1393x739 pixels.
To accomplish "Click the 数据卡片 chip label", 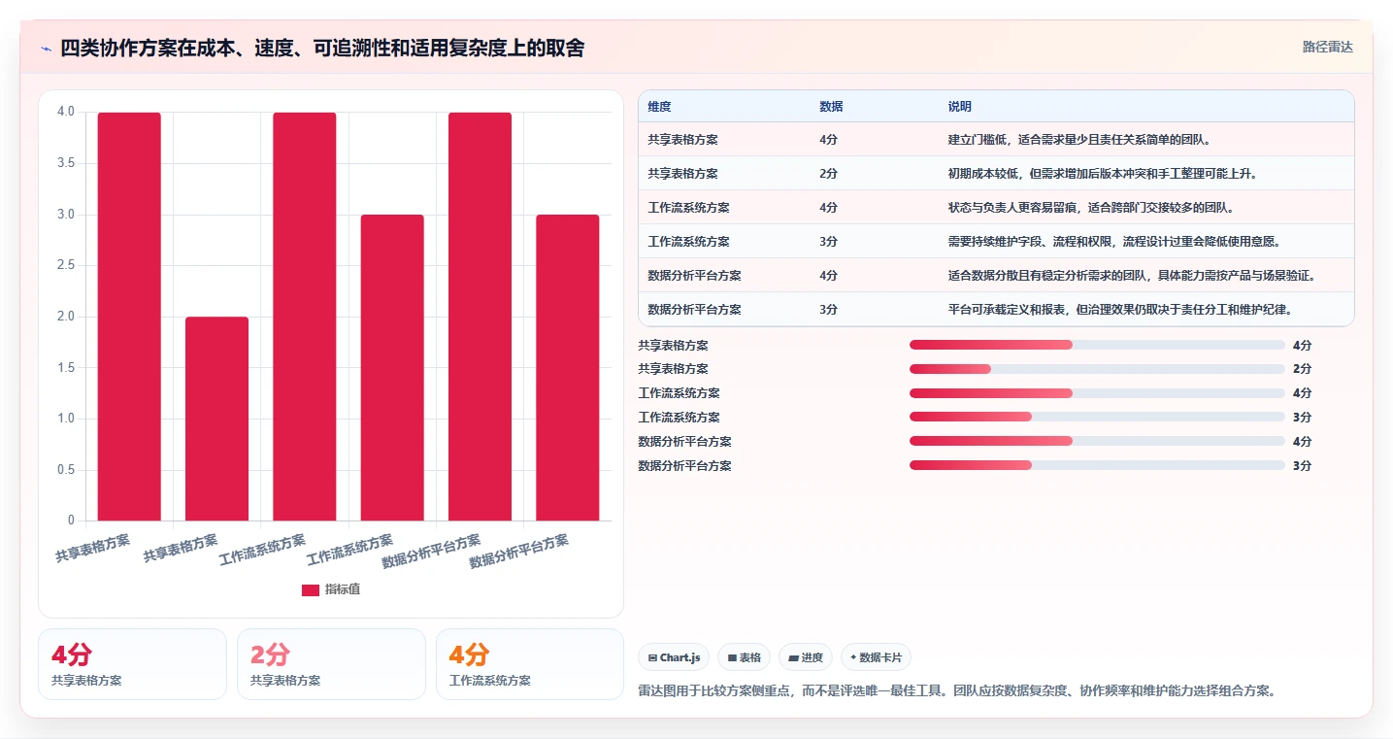I will 880,657.
